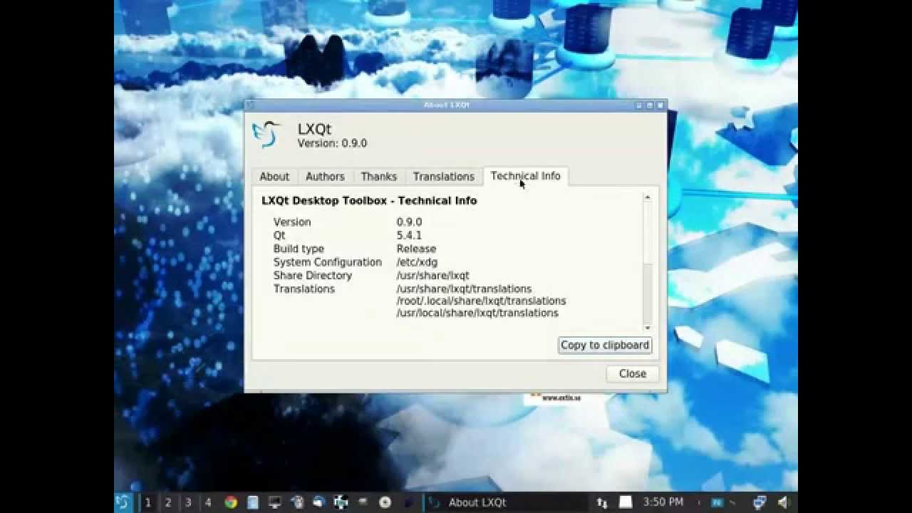Click the white square tray icon
Image resolution: width=912 pixels, height=513 pixels.
pyautogui.click(x=626, y=502)
